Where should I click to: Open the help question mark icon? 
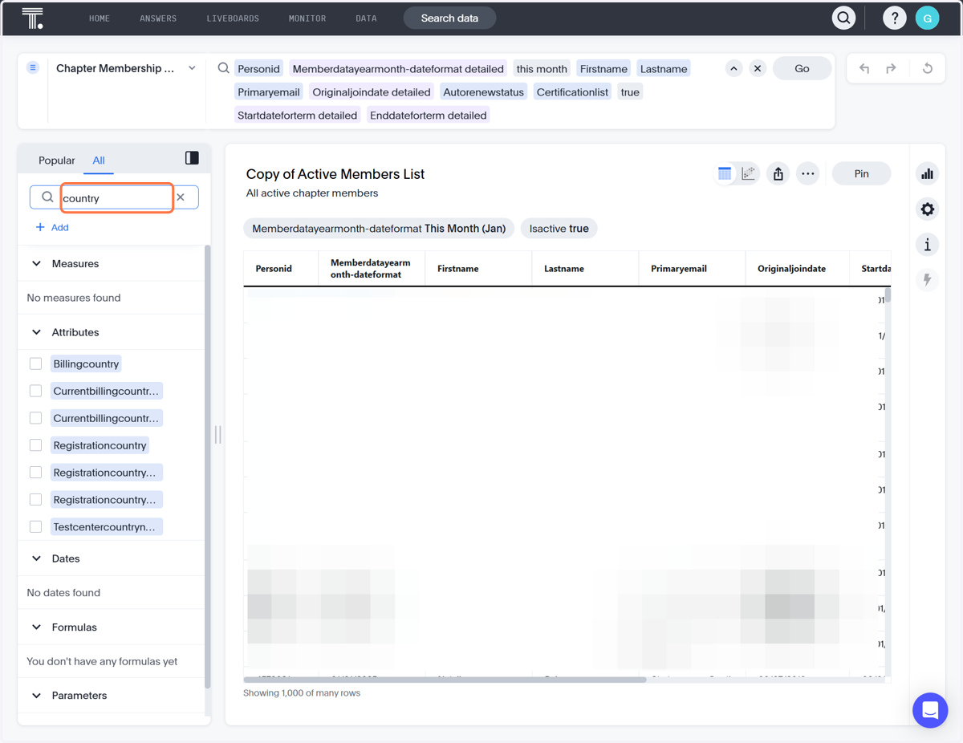pyautogui.click(x=894, y=18)
